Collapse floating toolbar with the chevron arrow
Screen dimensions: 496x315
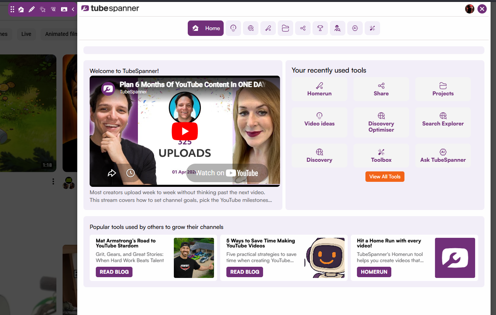coord(73,9)
